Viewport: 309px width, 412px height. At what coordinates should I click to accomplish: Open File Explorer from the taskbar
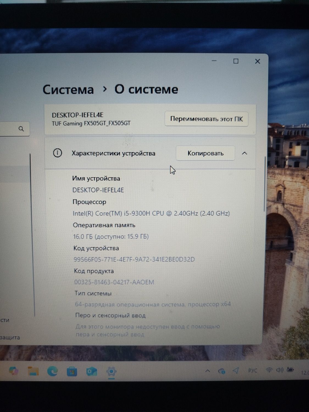pos(33,372)
